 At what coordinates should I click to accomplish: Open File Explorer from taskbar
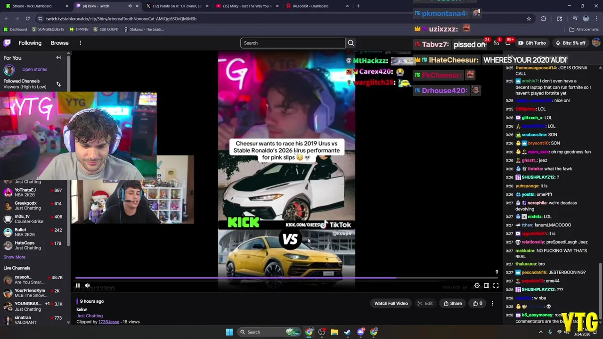click(x=334, y=332)
